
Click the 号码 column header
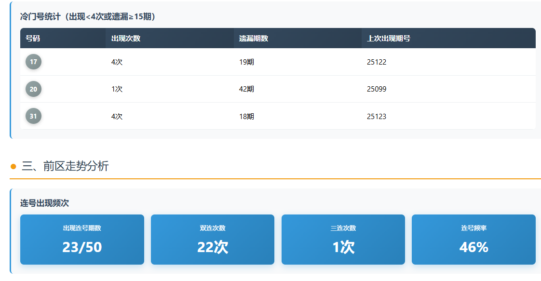(63, 38)
